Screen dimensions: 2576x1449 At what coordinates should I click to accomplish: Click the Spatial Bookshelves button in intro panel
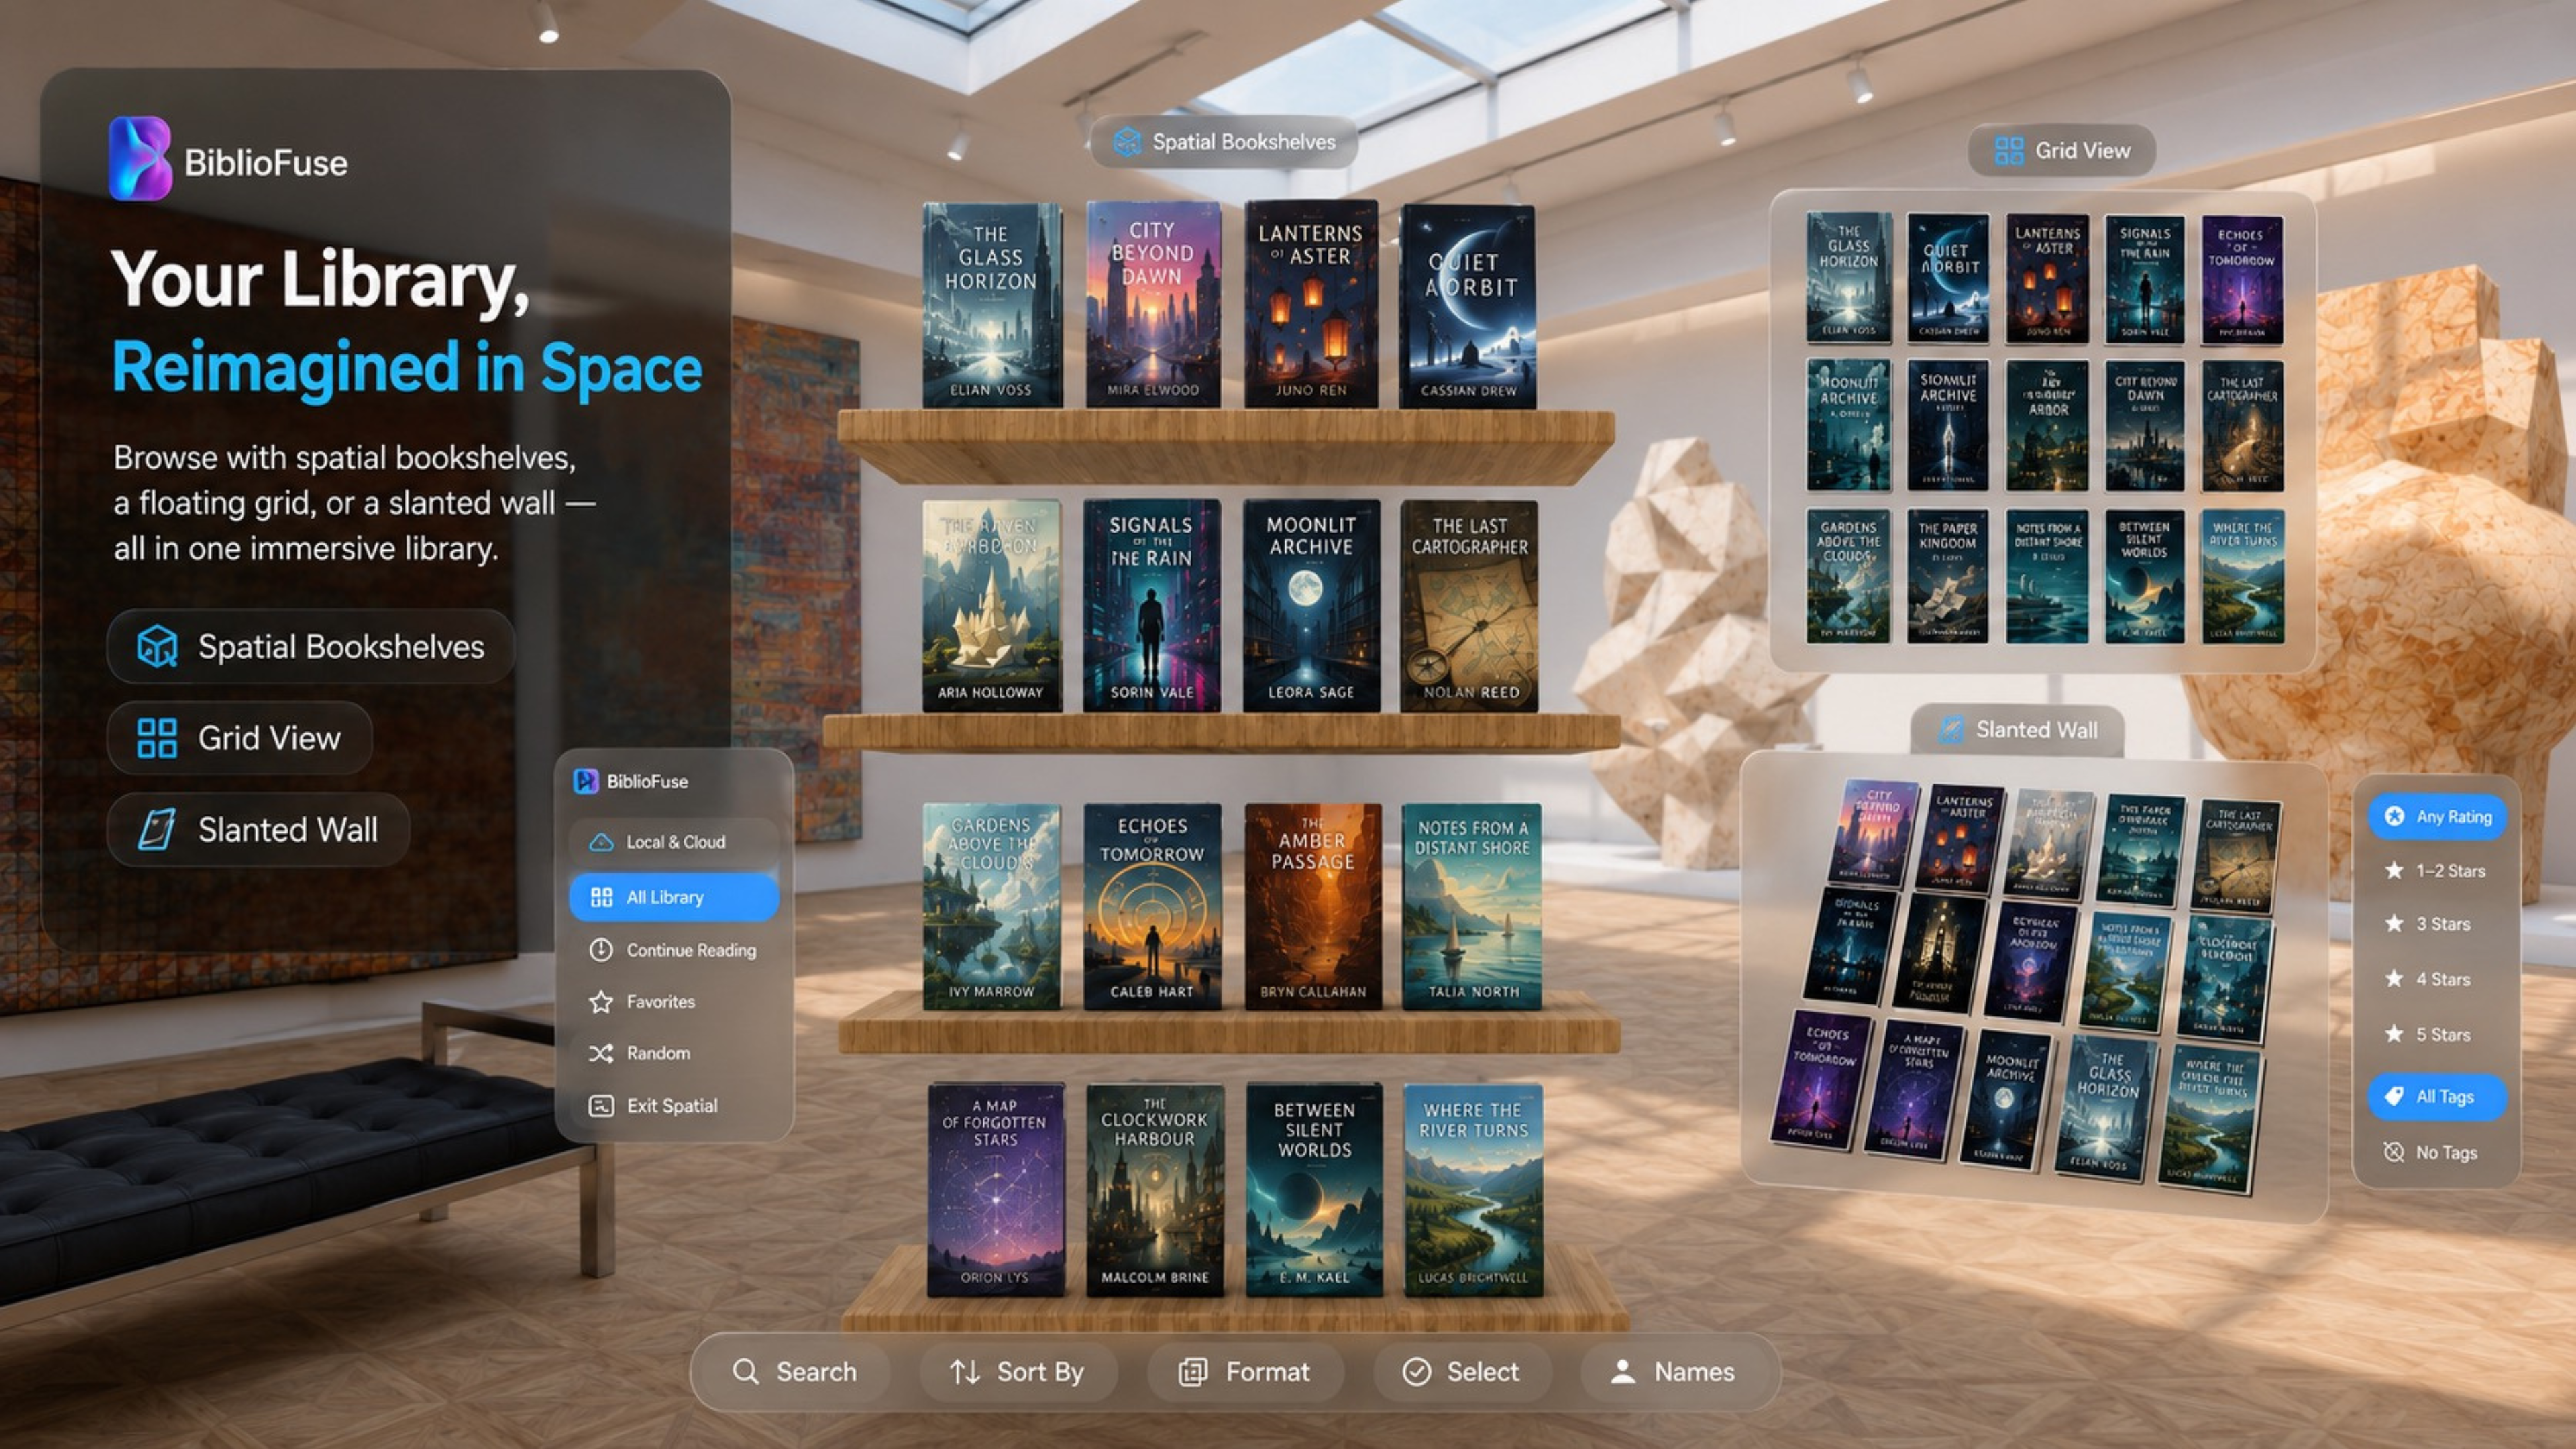tap(311, 646)
